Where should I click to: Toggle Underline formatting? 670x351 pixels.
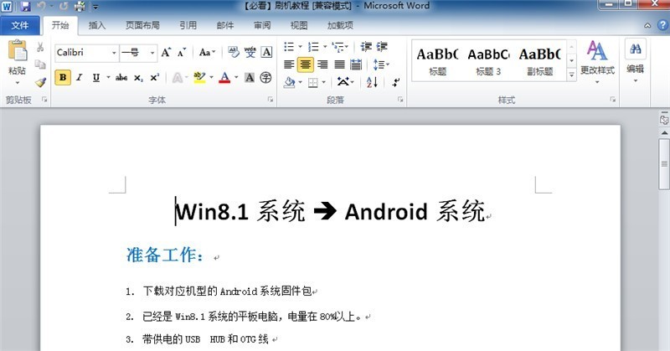point(96,77)
